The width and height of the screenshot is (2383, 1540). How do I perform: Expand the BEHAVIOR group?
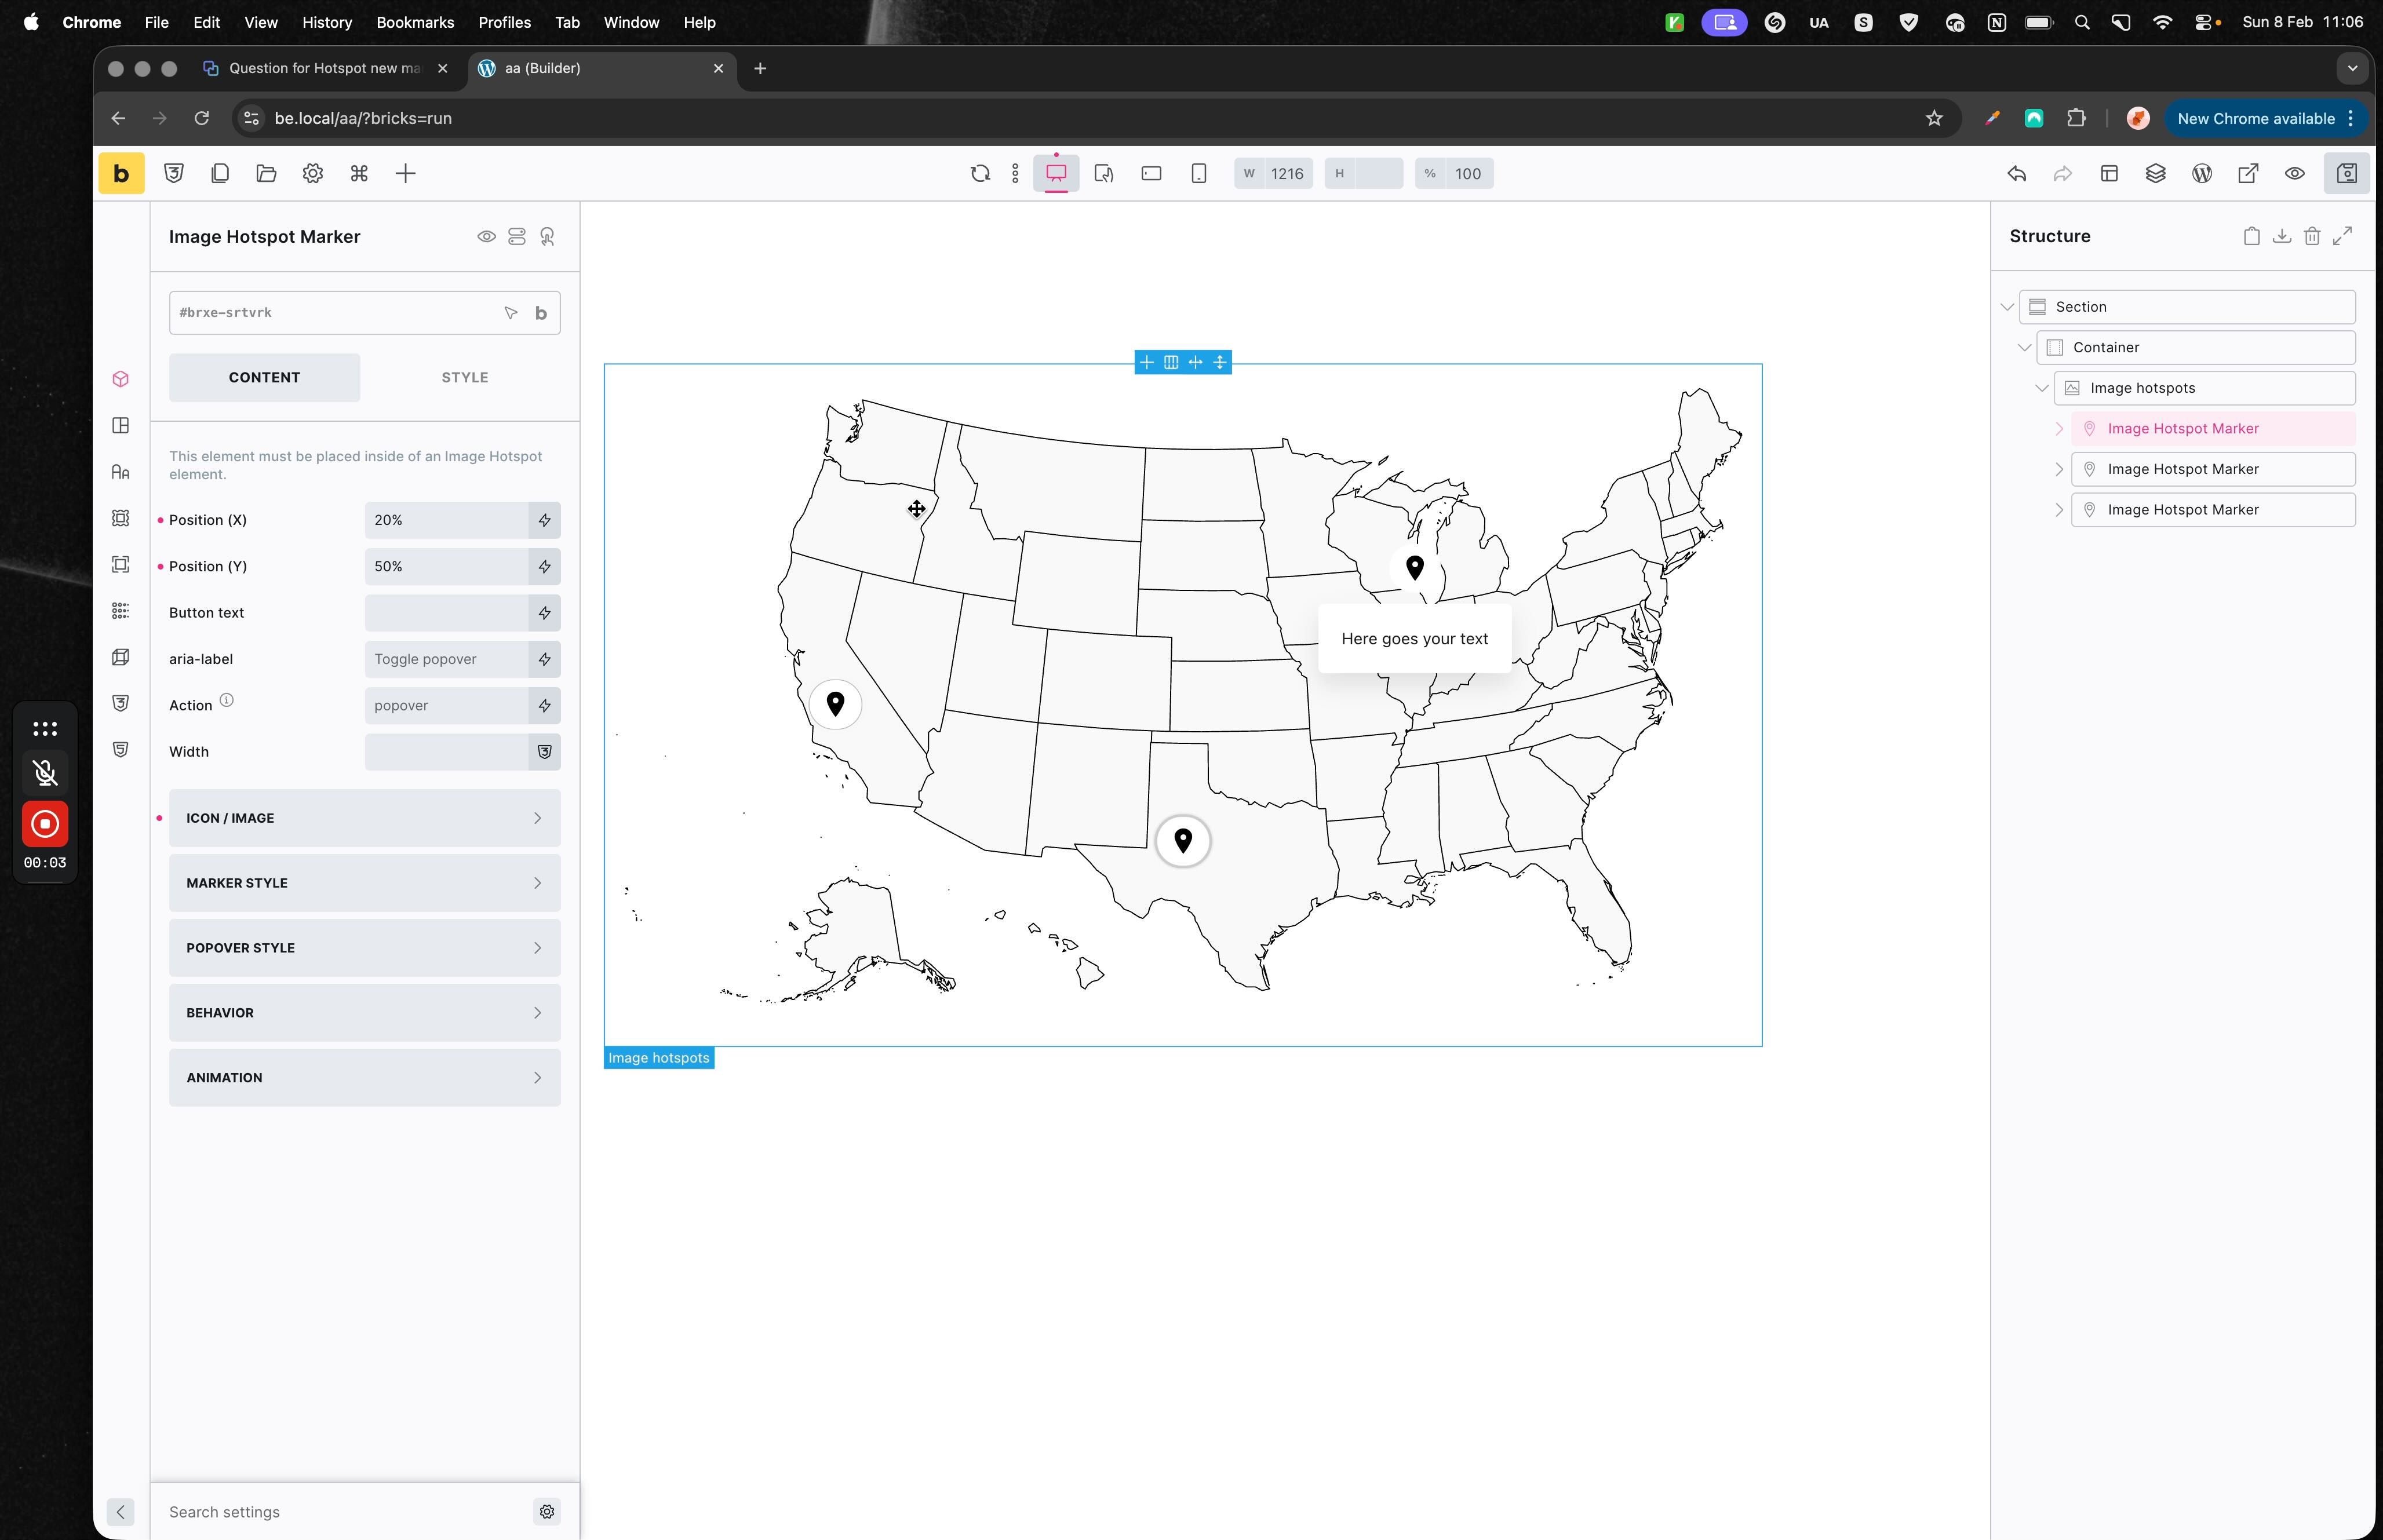tap(365, 1013)
